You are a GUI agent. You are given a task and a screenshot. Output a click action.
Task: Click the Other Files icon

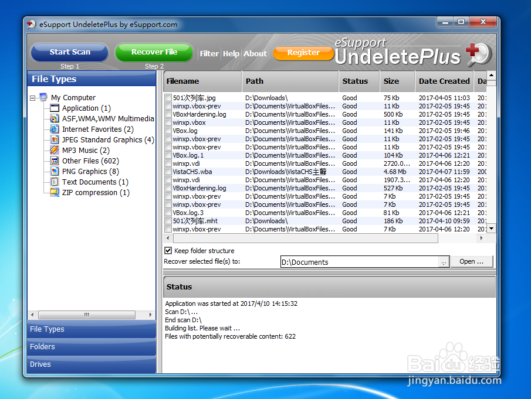(x=55, y=161)
